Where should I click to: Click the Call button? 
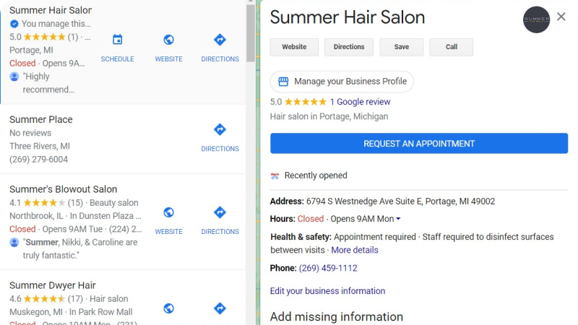pyautogui.click(x=451, y=47)
